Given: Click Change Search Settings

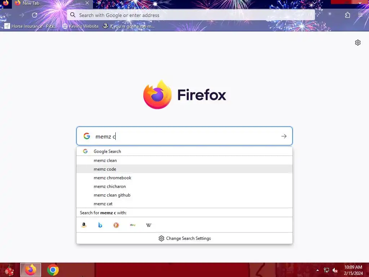Looking at the screenshot, I should click(184, 238).
